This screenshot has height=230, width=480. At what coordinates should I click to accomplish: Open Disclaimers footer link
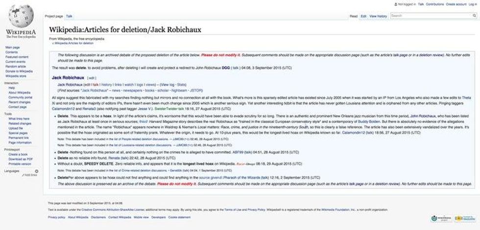(98, 217)
